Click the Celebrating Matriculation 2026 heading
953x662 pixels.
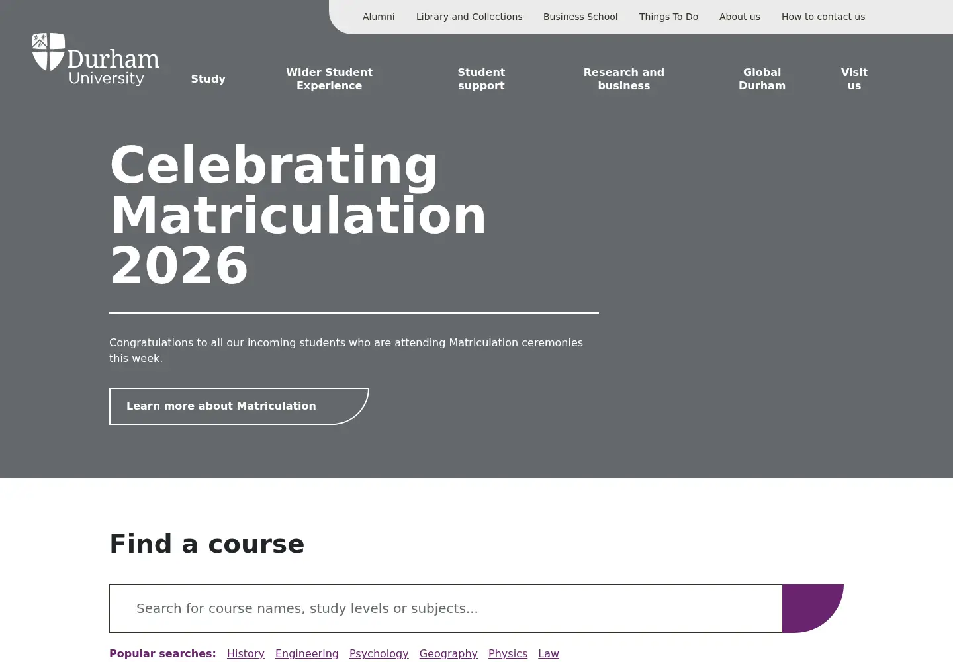(x=298, y=215)
